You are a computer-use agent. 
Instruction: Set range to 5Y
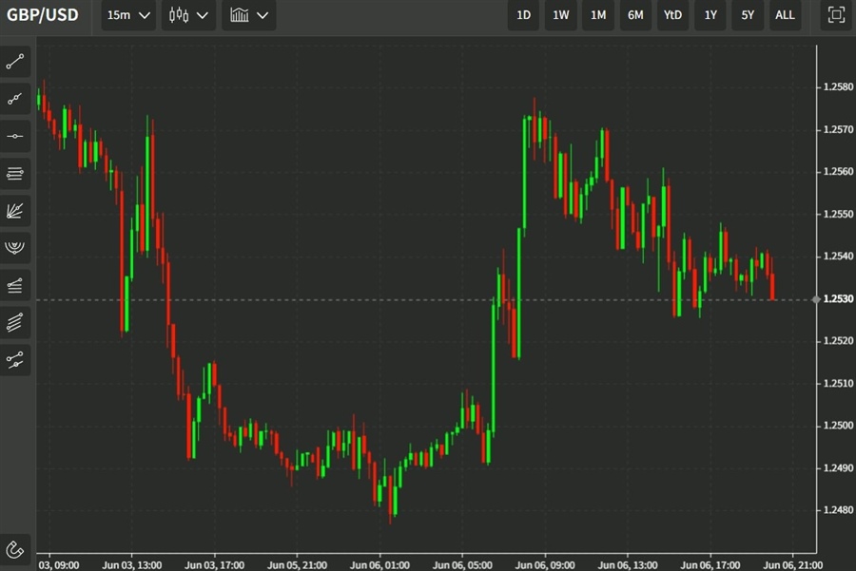click(x=748, y=15)
